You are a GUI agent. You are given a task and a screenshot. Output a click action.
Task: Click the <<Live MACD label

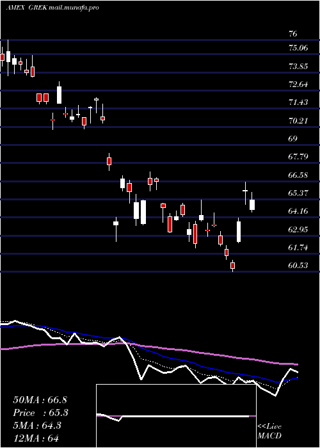(x=269, y=431)
